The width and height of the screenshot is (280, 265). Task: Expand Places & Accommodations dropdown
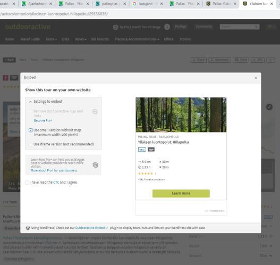(x=137, y=39)
